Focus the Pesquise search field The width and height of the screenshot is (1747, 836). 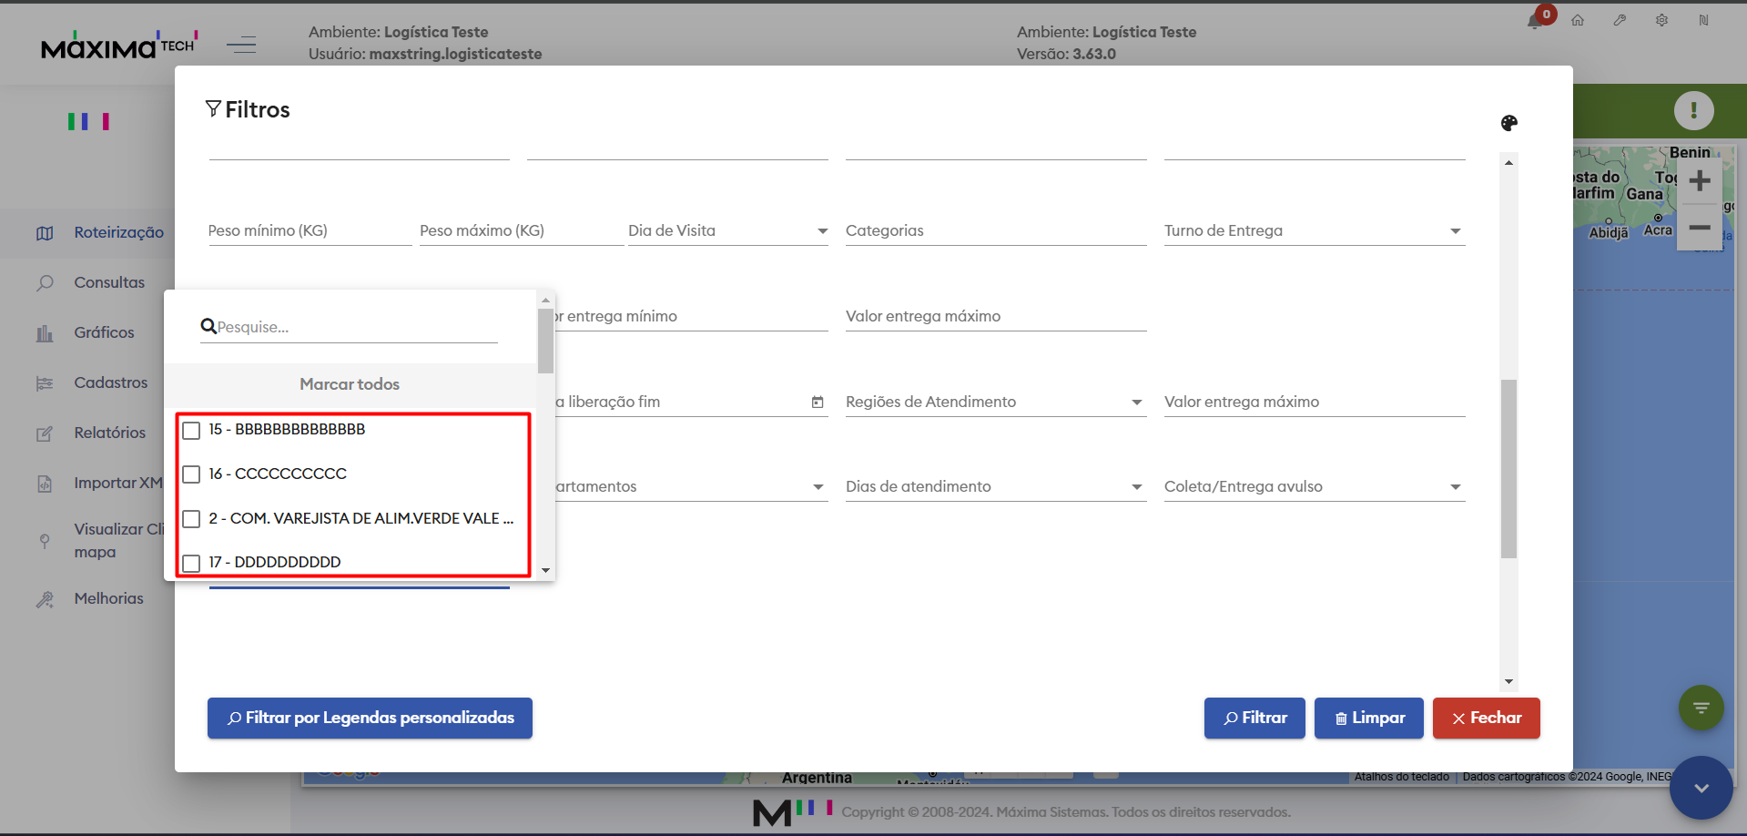coord(349,328)
